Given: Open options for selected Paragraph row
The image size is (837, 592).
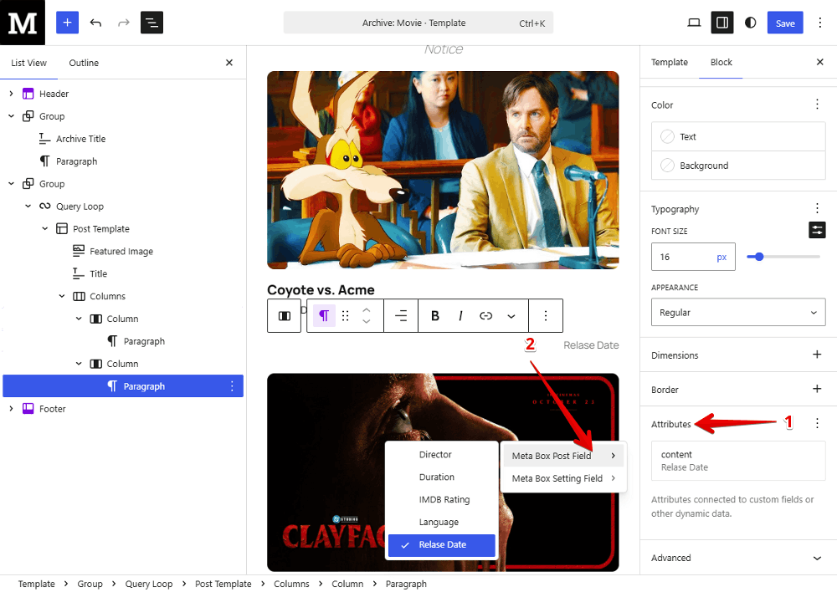Looking at the screenshot, I should click(x=232, y=386).
